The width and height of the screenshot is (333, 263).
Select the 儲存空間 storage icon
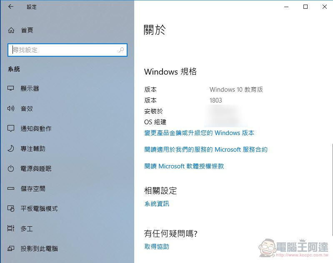tap(10, 188)
